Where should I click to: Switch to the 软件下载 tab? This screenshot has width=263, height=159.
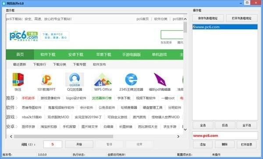48,54
